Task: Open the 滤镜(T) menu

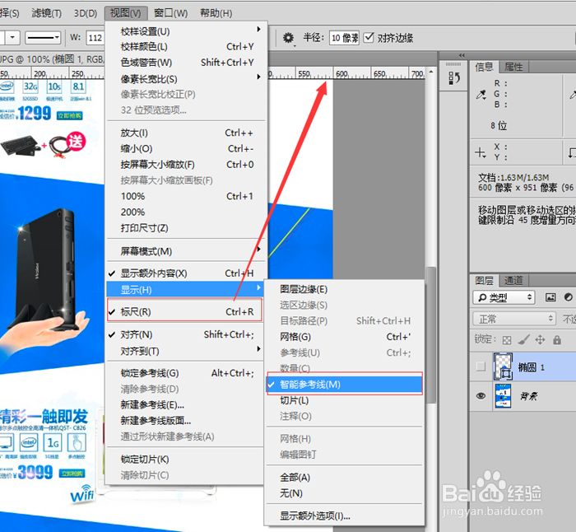Action: point(47,13)
